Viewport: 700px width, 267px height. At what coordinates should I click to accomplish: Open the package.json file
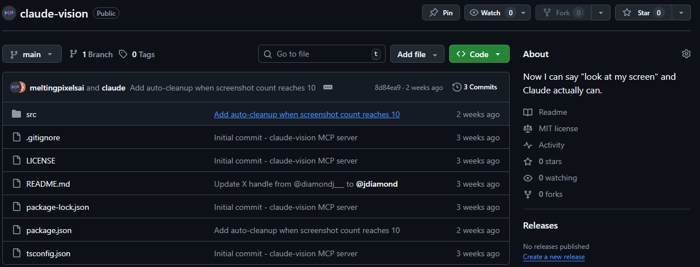coord(49,230)
